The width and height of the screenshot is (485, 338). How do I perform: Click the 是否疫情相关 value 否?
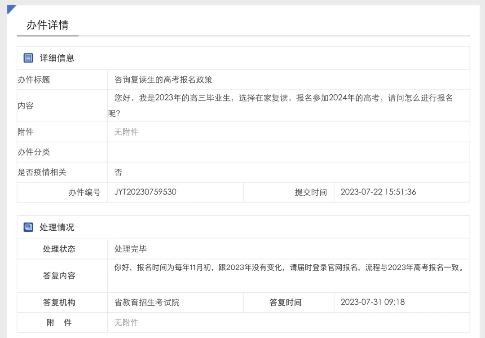click(x=118, y=172)
